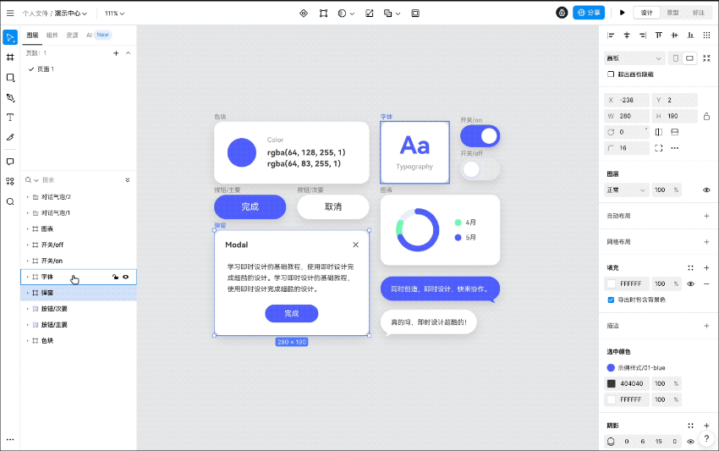Toggle shadow visibility eye icon
Screen dimensions: 719x451
coord(690,442)
